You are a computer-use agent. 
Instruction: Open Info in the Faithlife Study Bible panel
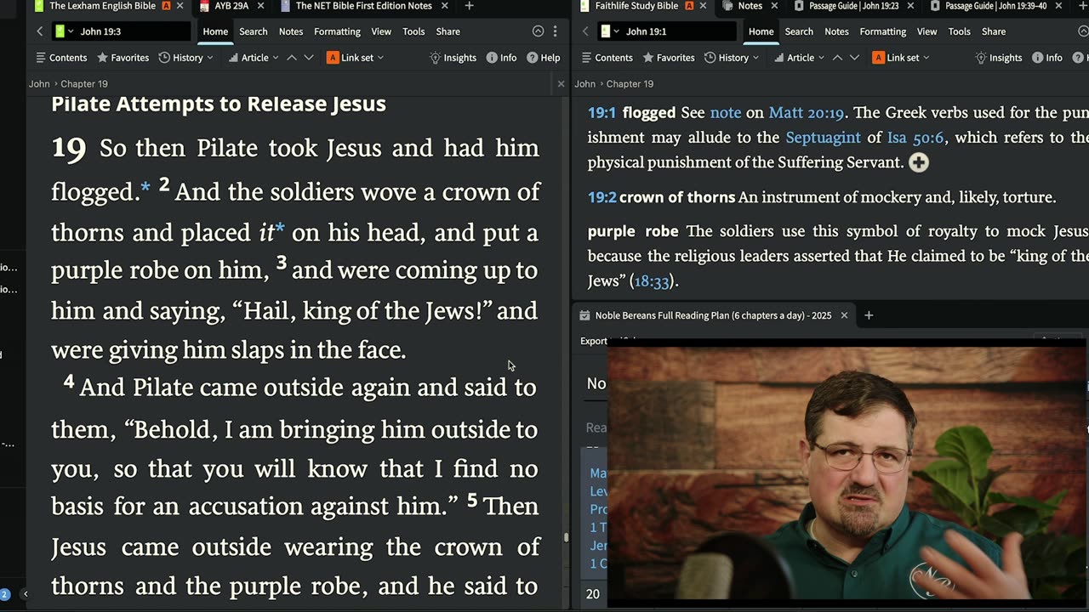click(1046, 58)
